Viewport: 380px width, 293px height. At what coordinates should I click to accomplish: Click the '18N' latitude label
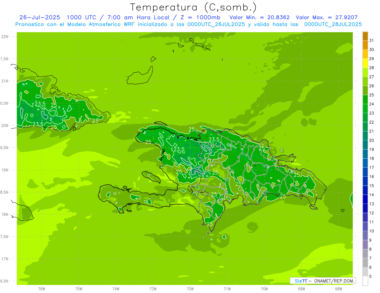pyautogui.click(x=5, y=214)
